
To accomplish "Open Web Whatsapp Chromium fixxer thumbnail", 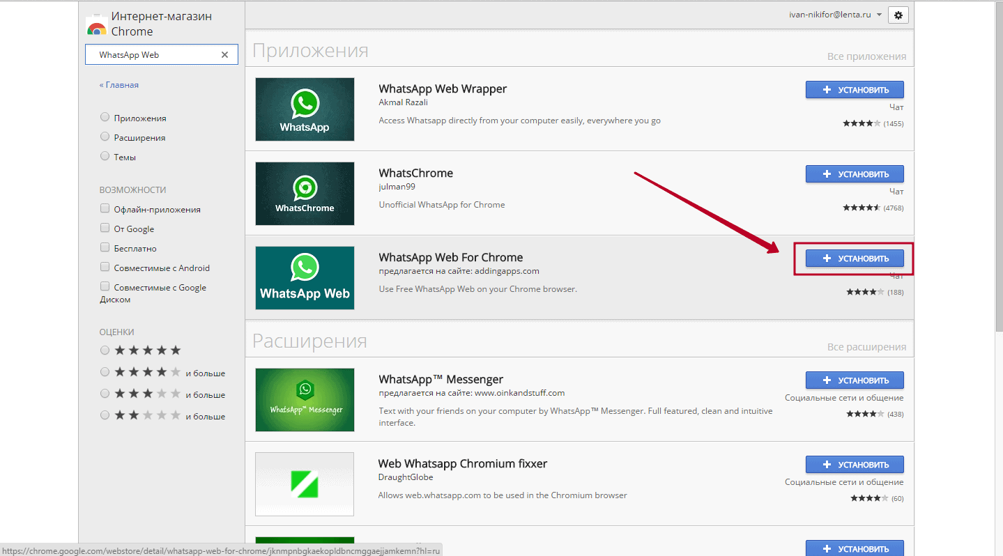I will [x=305, y=484].
